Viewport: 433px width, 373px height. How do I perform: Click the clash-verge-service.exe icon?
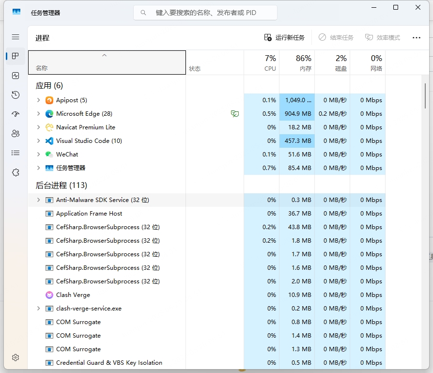pos(49,309)
